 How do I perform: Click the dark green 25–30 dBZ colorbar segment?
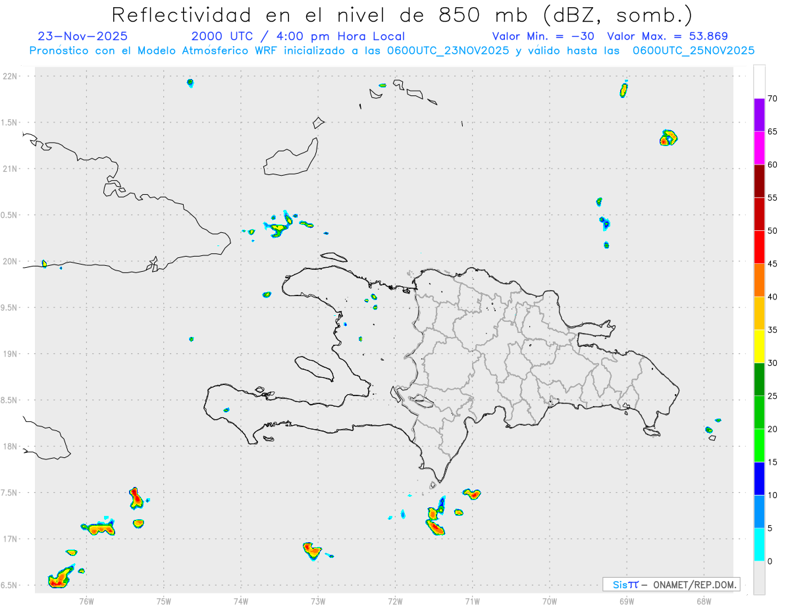tap(759, 379)
